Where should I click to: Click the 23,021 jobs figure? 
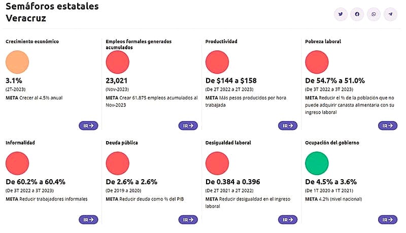click(x=120, y=80)
